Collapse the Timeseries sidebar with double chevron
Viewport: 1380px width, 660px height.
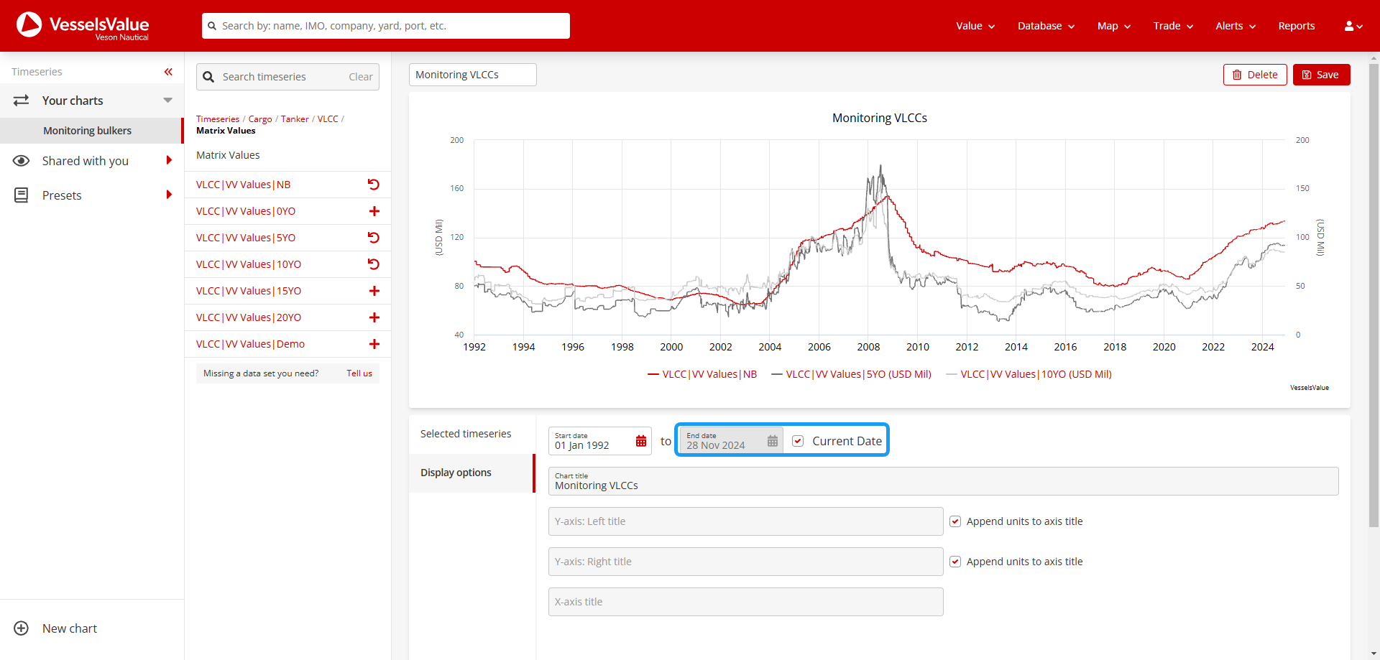168,72
